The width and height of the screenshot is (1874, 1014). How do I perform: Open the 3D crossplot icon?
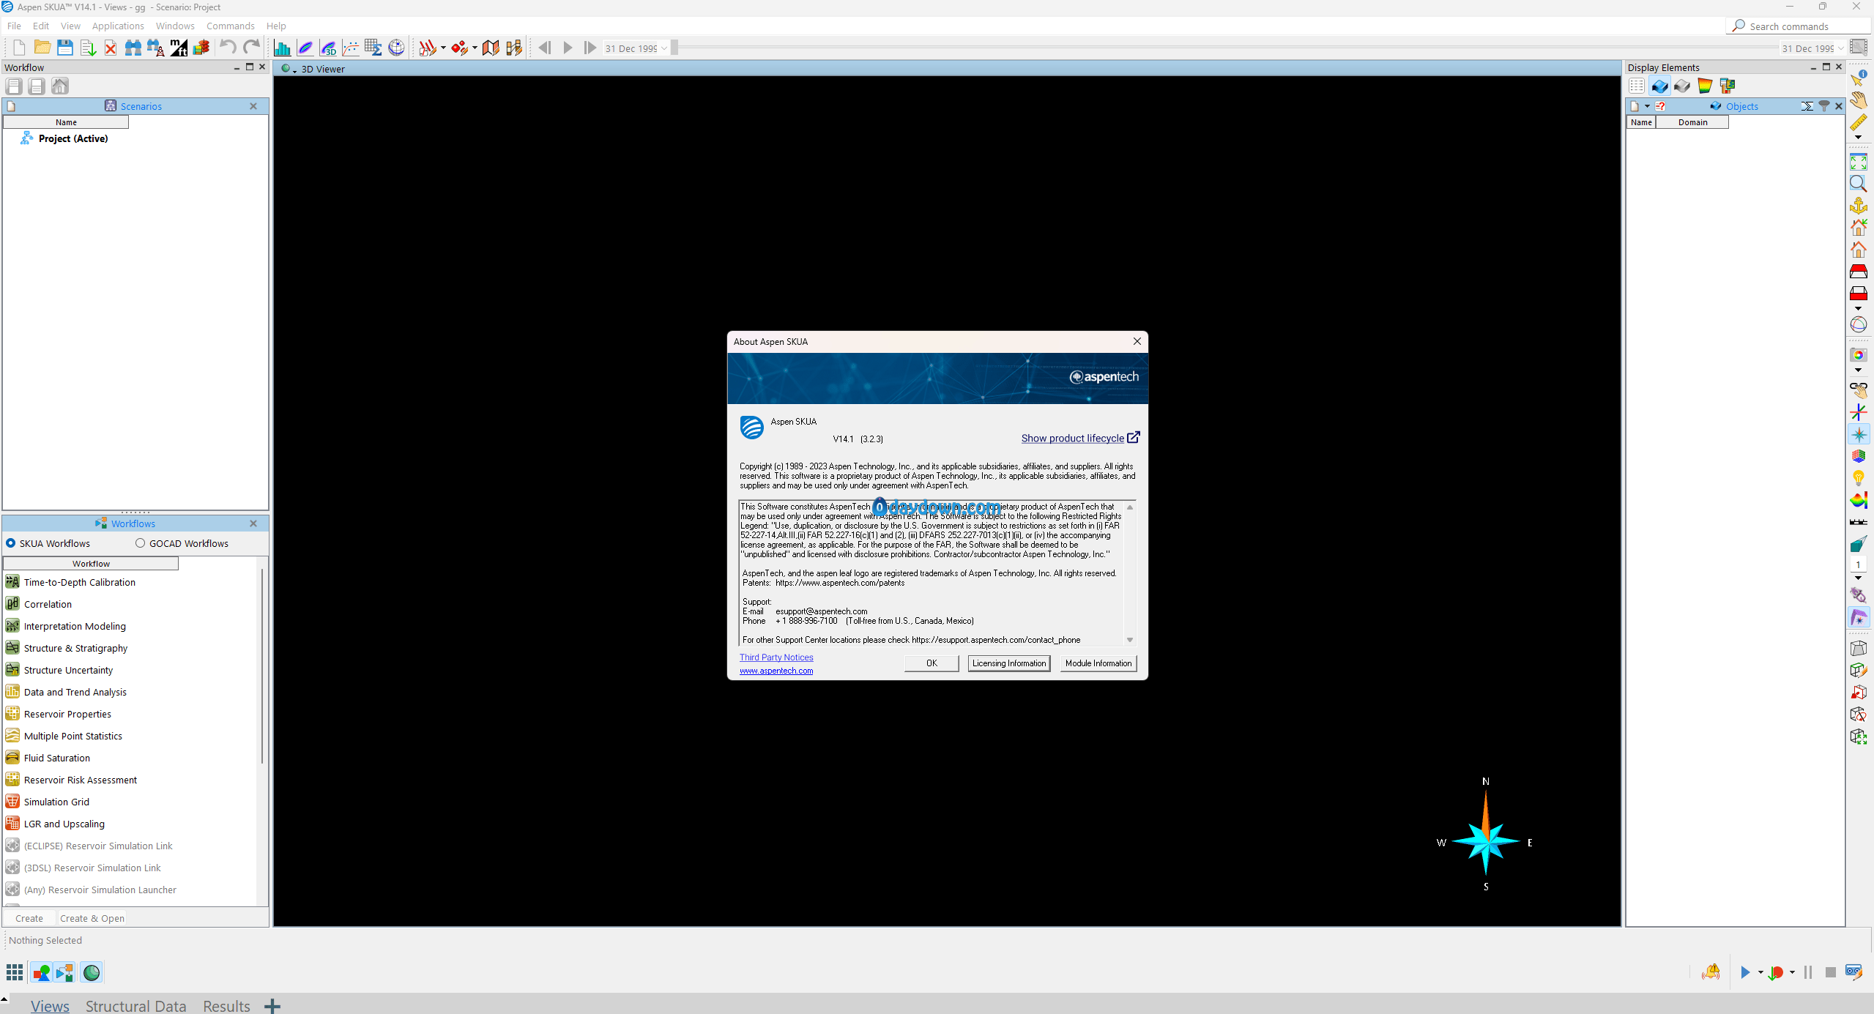328,48
